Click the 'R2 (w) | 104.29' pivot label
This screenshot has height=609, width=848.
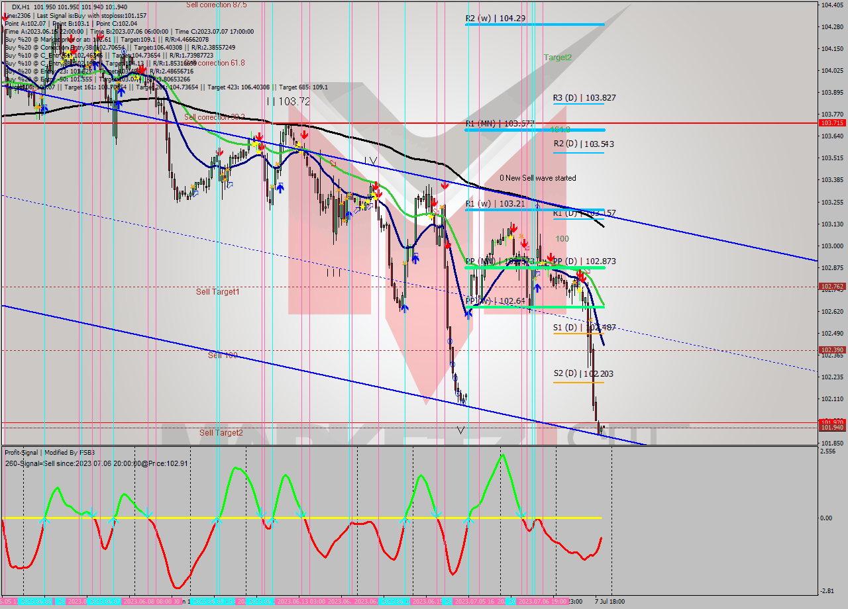coord(496,19)
